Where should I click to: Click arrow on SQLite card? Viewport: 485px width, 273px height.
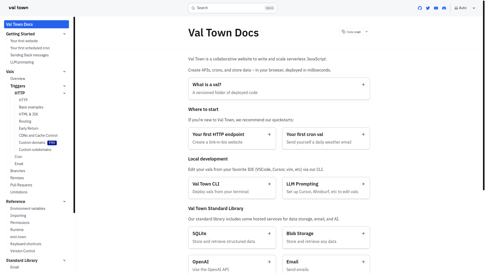pos(269,234)
